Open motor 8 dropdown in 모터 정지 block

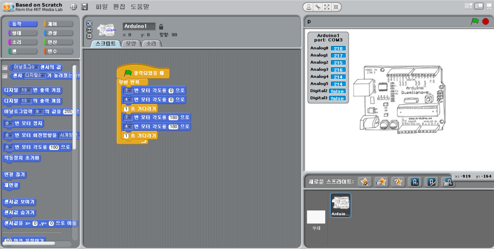click(8, 123)
